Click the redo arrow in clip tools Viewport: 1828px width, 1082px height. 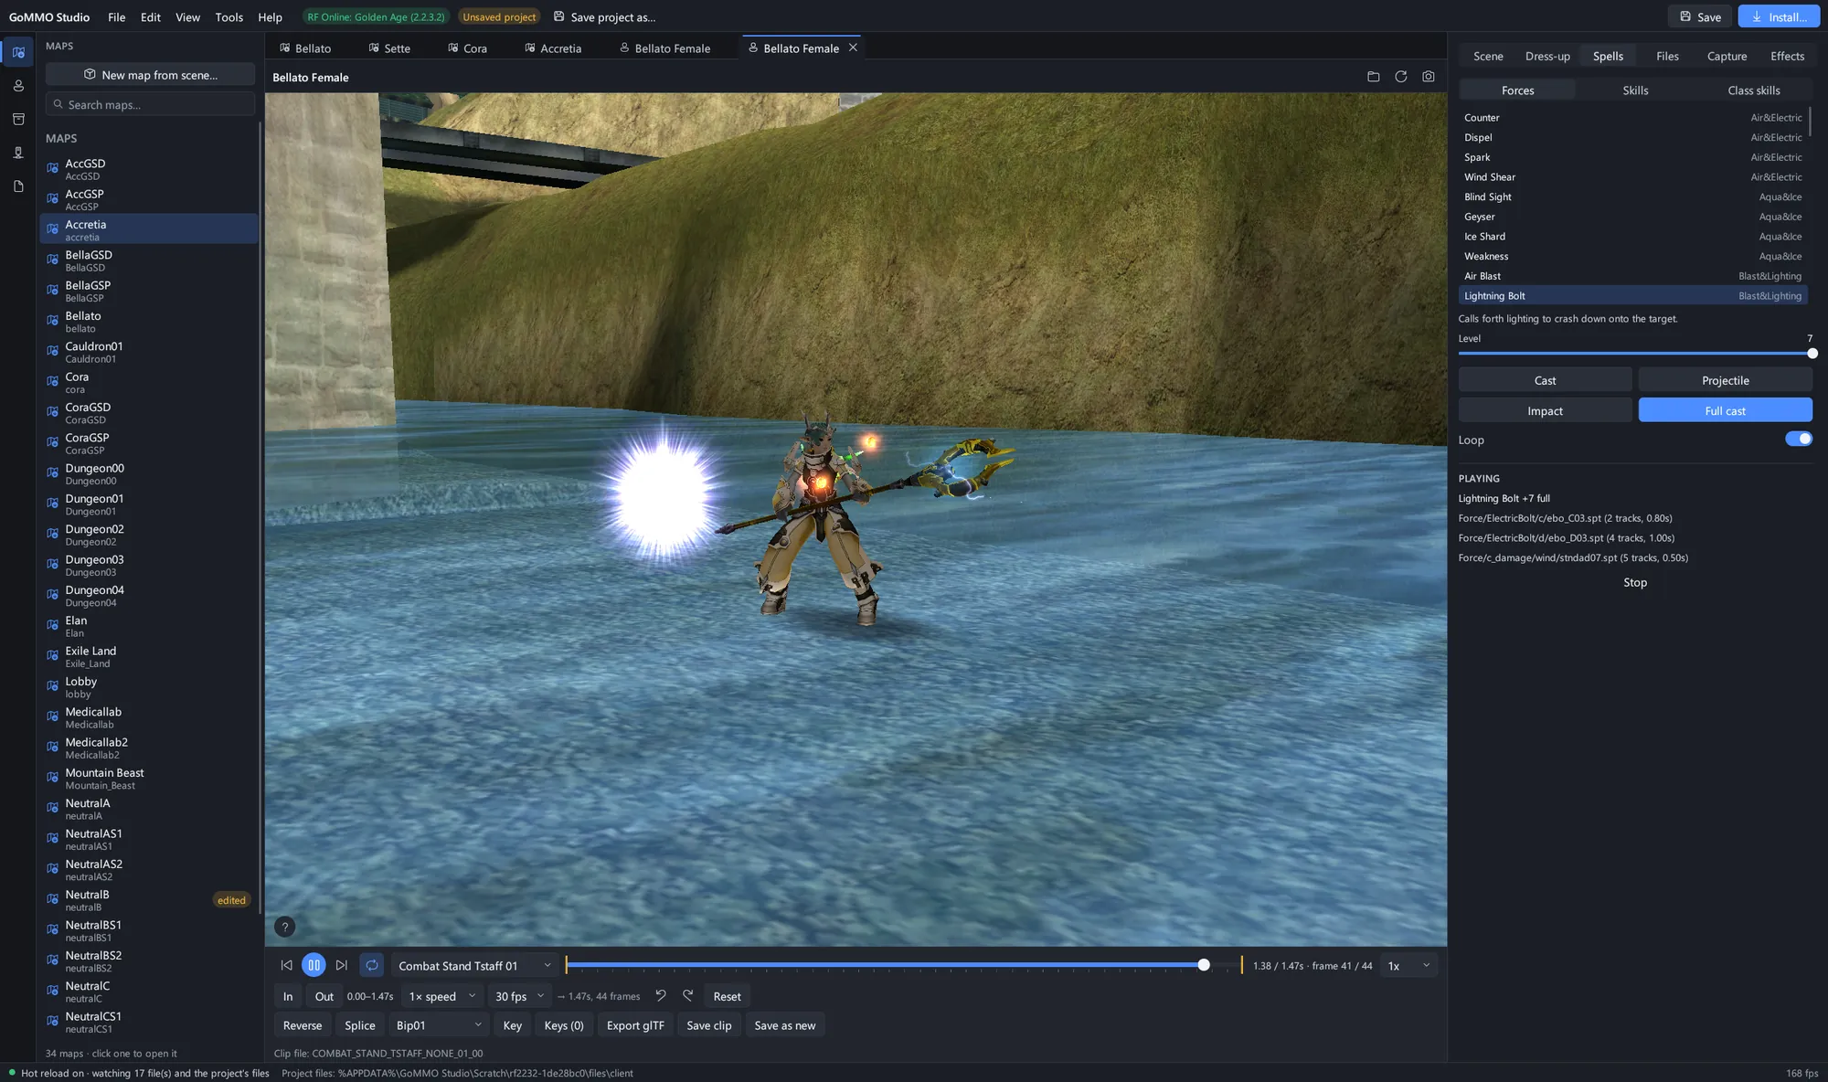(688, 995)
